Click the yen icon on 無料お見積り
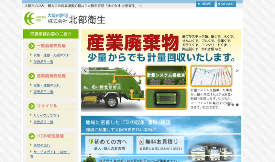 [x=141, y=142]
